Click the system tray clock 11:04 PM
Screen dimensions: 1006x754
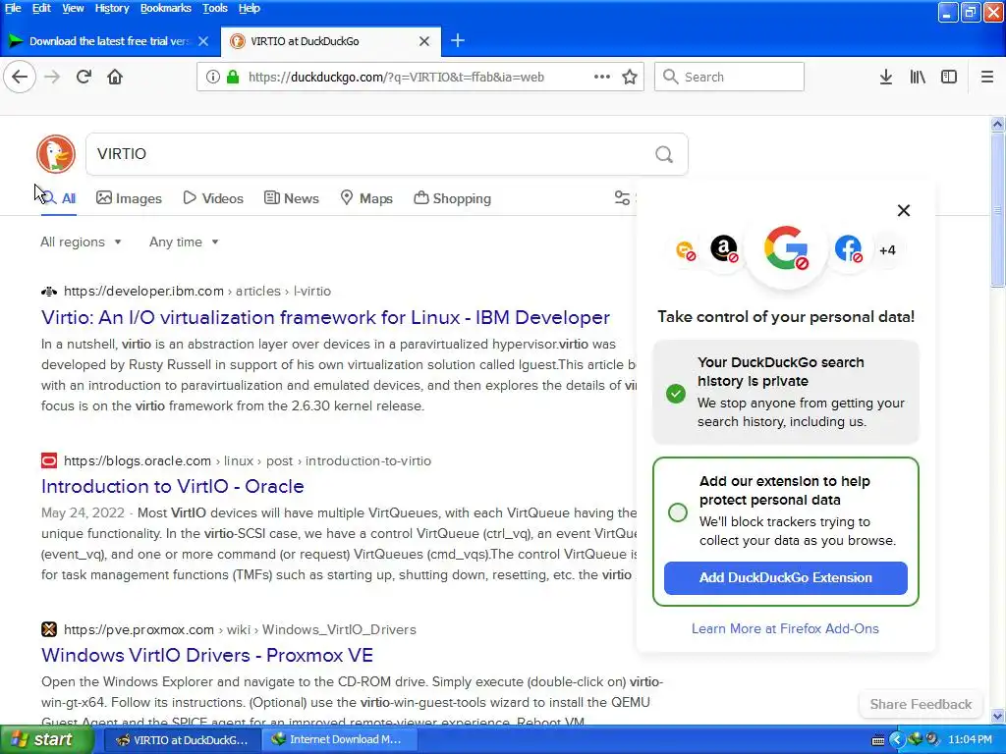pyautogui.click(x=970, y=740)
